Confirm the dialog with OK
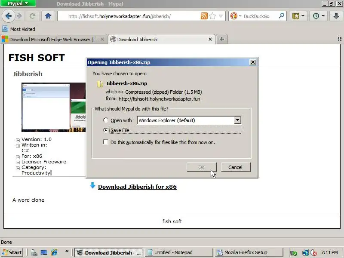Screen dimensions: 344x258 click(x=201, y=167)
